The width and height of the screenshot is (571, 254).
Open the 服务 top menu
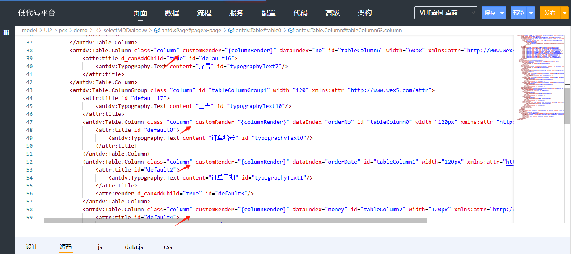click(236, 13)
